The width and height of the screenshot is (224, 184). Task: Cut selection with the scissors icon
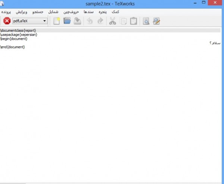point(112,21)
